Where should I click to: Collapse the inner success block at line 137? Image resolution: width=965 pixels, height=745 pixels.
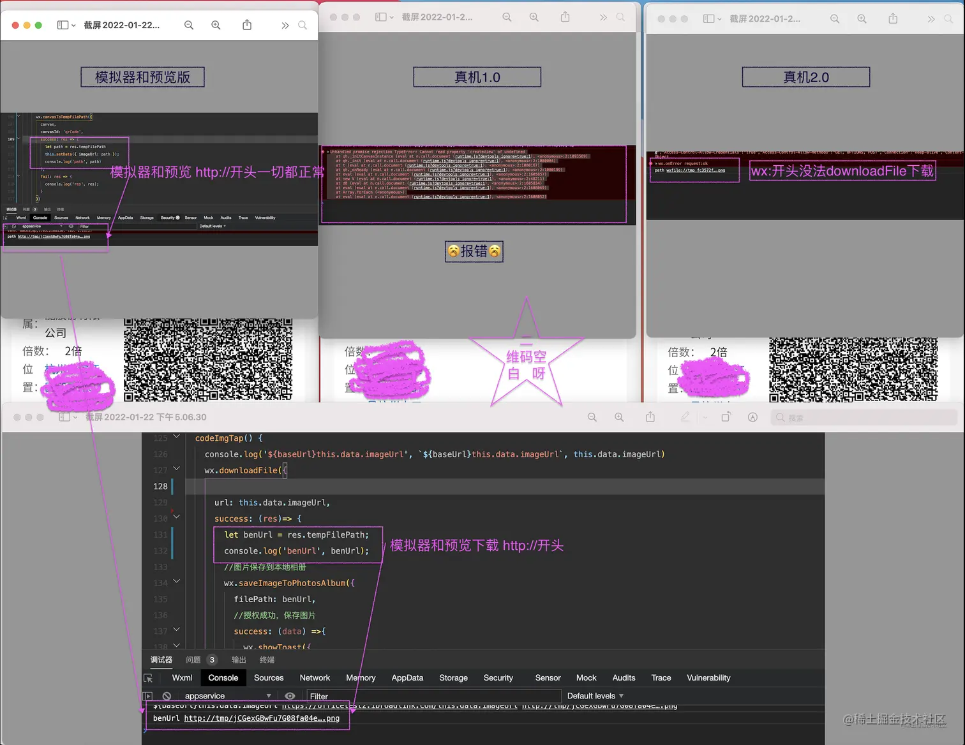coord(177,630)
